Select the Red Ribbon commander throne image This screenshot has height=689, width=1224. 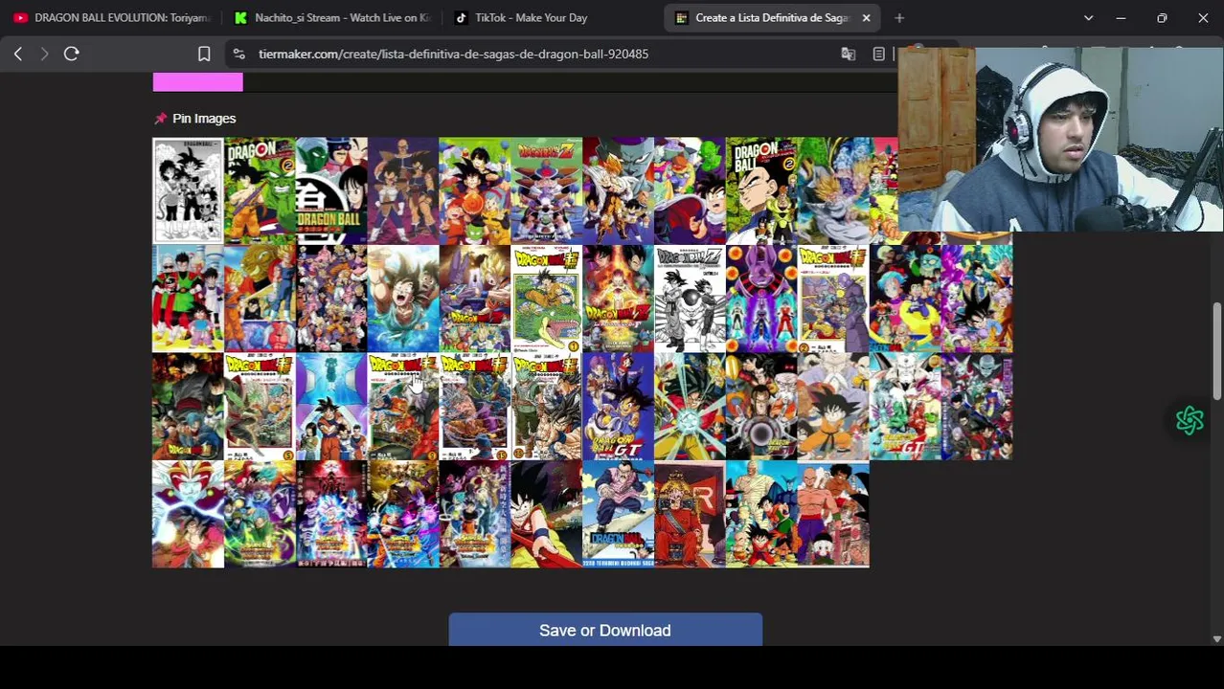click(691, 515)
